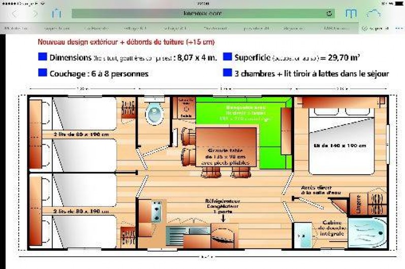The image size is (405, 269).
Task: Go back to the previous page
Action: pos(15,13)
